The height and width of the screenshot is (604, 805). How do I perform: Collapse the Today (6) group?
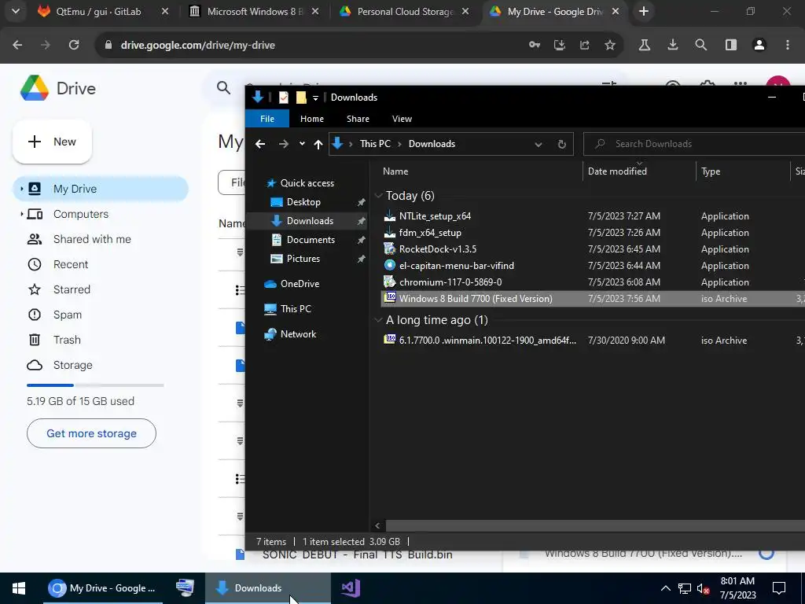tap(379, 196)
